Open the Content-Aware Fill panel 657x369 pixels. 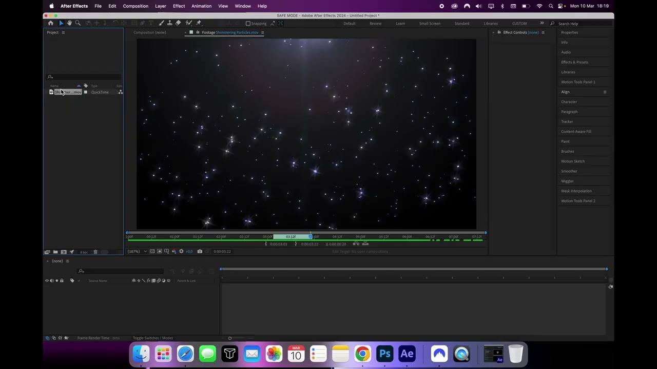[x=576, y=131]
